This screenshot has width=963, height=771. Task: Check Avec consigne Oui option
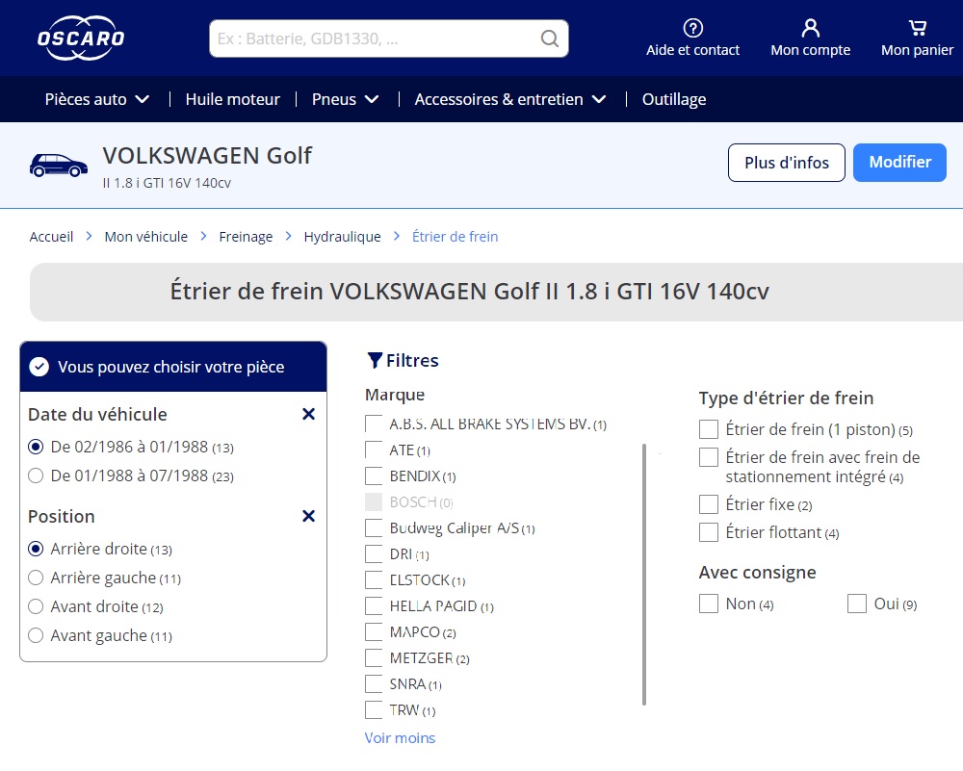pyautogui.click(x=857, y=604)
